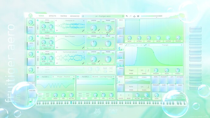Toggle FILTER 1 power button
The image size is (210, 118).
point(38,77)
